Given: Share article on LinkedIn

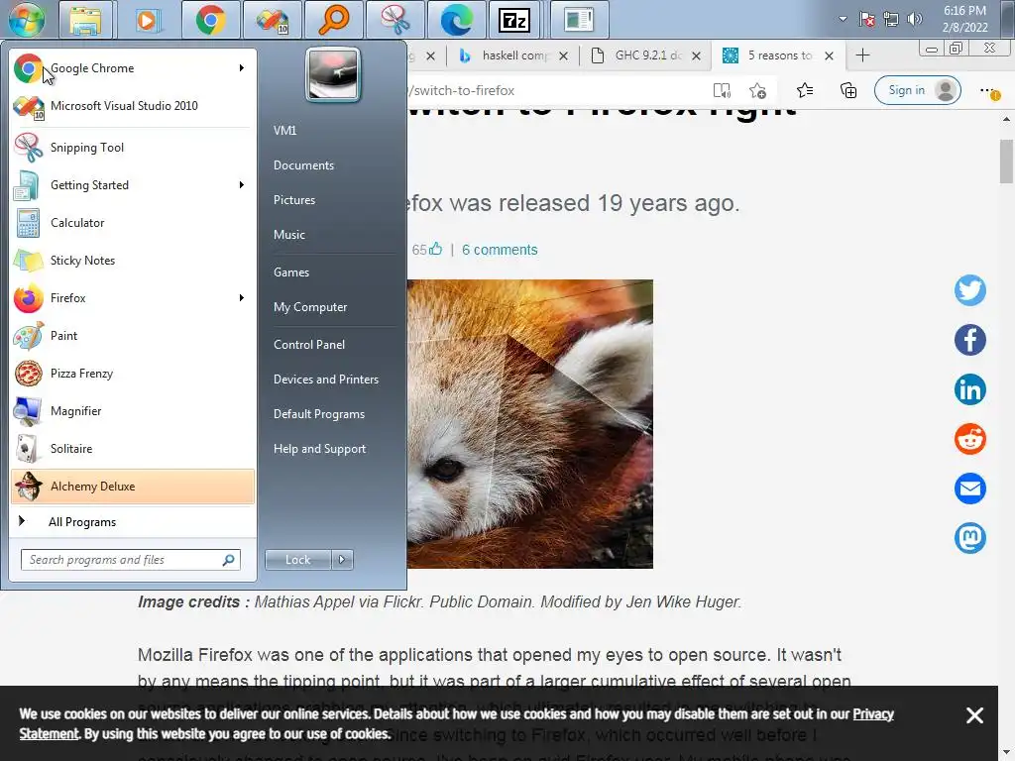Looking at the screenshot, I should (x=969, y=389).
